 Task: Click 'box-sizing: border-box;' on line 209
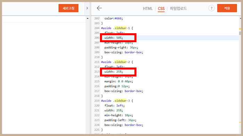(x=124, y=52)
